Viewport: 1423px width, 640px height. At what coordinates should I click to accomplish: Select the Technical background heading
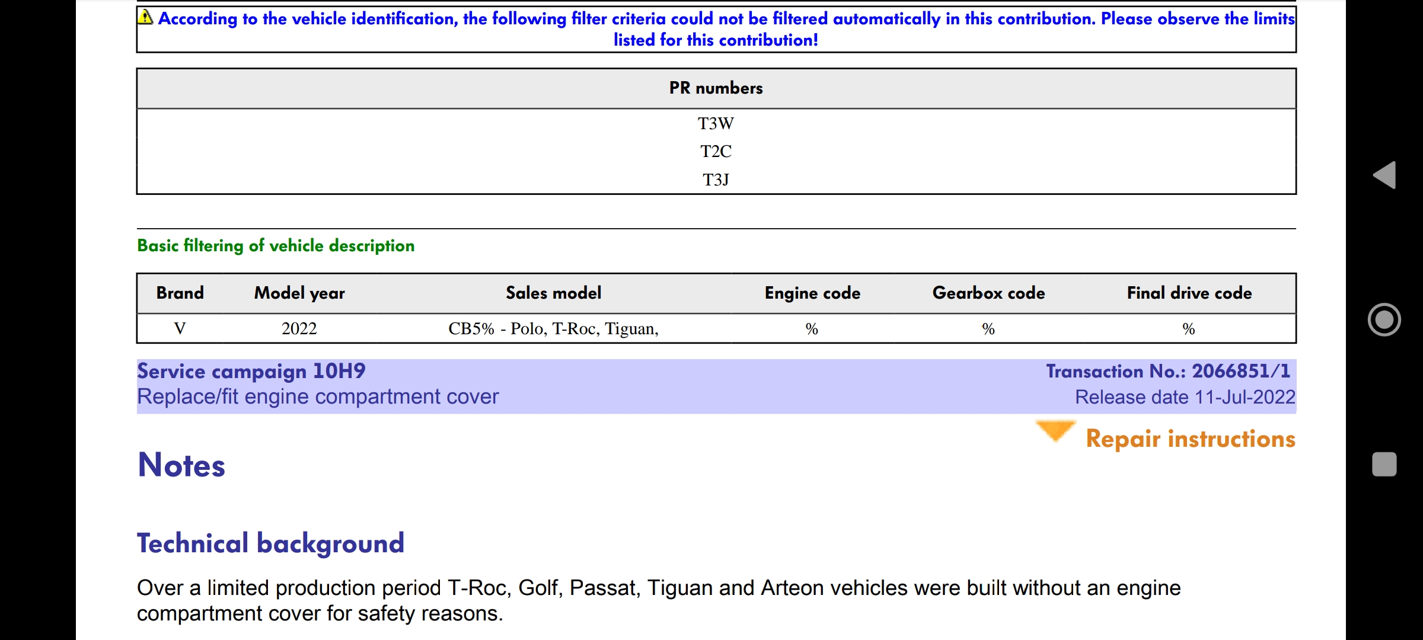(x=270, y=542)
